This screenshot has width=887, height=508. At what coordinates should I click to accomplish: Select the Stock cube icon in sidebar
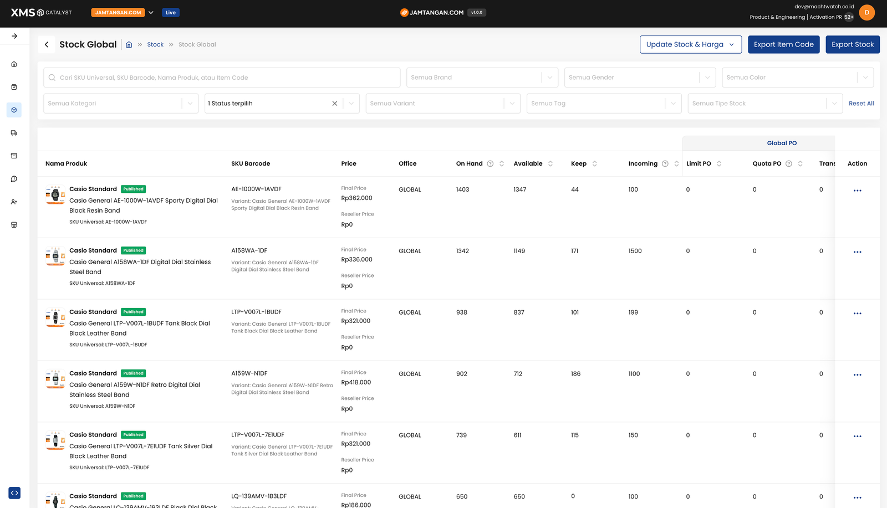tap(14, 110)
